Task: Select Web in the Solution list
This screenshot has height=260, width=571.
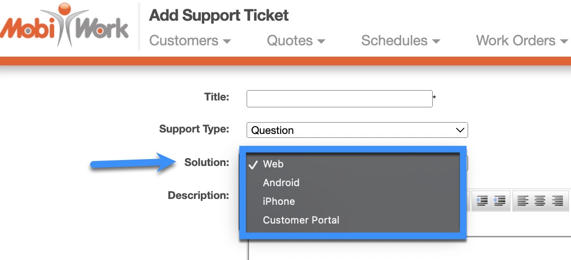Action: pos(273,164)
